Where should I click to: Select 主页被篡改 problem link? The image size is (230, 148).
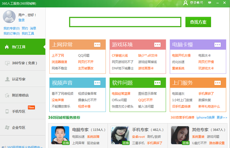tap(86, 68)
